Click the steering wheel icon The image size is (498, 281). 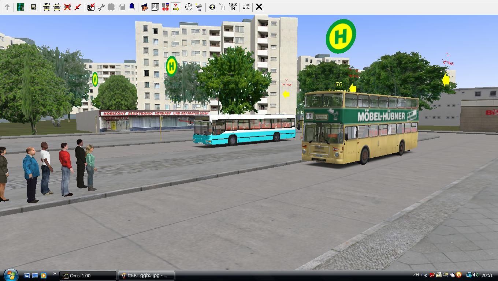212,7
